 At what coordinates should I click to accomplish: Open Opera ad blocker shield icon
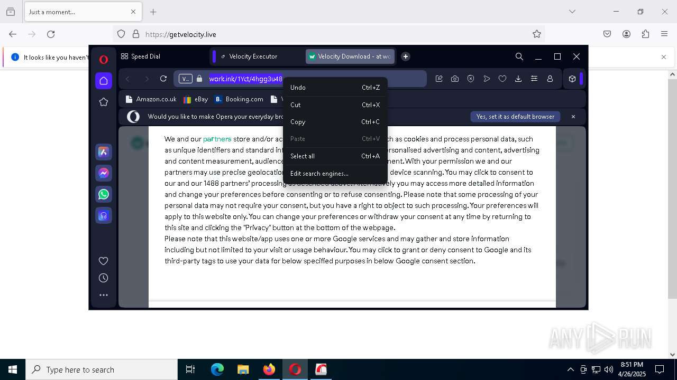[471, 79]
